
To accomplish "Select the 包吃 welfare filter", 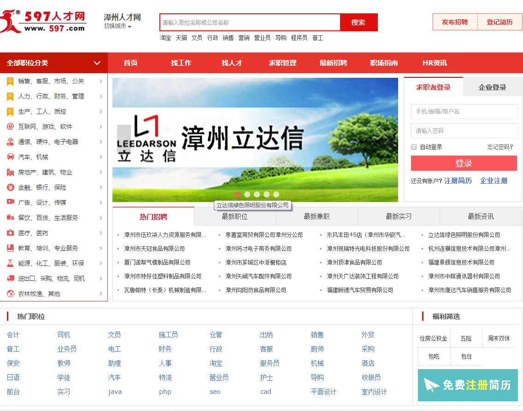I will 434,356.
